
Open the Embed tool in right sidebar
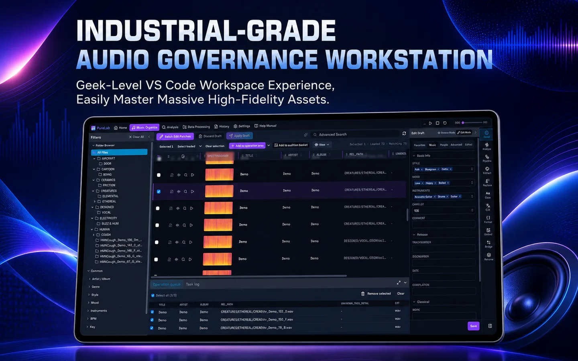click(488, 232)
